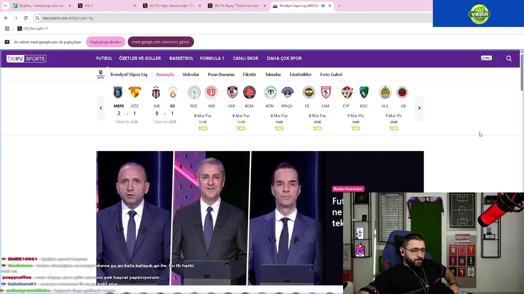This screenshot has height=294, width=524.
Task: Open the FORMULA 1 menu
Action: tap(212, 58)
